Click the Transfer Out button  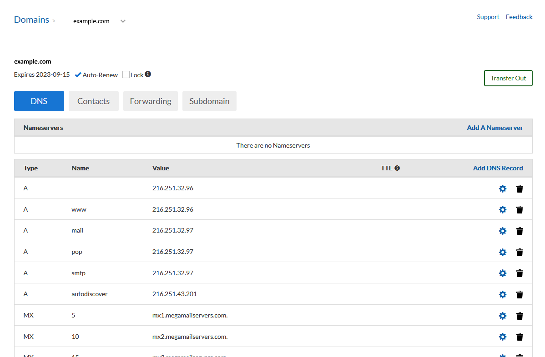point(508,78)
